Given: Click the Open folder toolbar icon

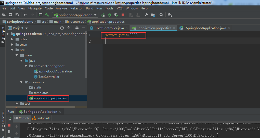Looking at the screenshot, I should point(4,15).
